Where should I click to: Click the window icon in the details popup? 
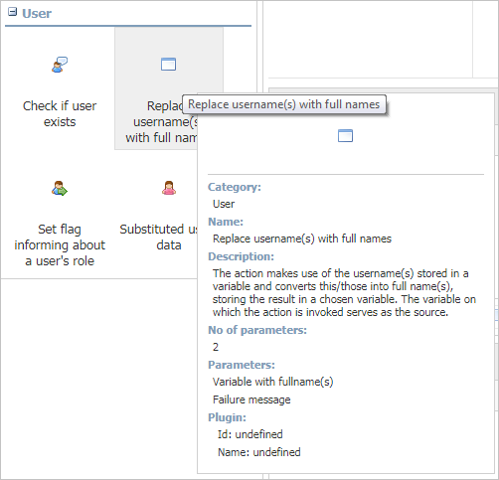[345, 136]
